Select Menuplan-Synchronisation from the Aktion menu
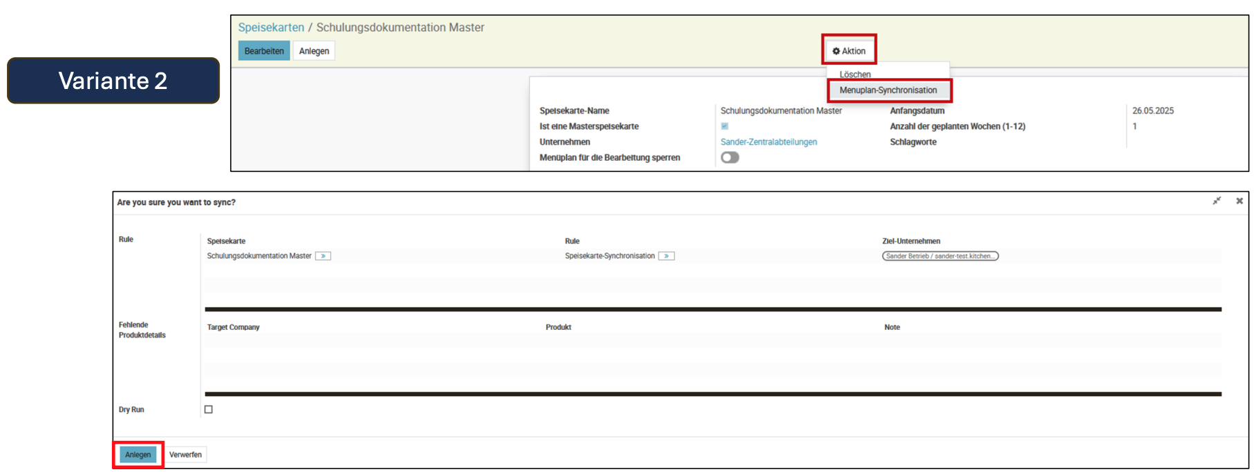1254x472 pixels. point(888,90)
